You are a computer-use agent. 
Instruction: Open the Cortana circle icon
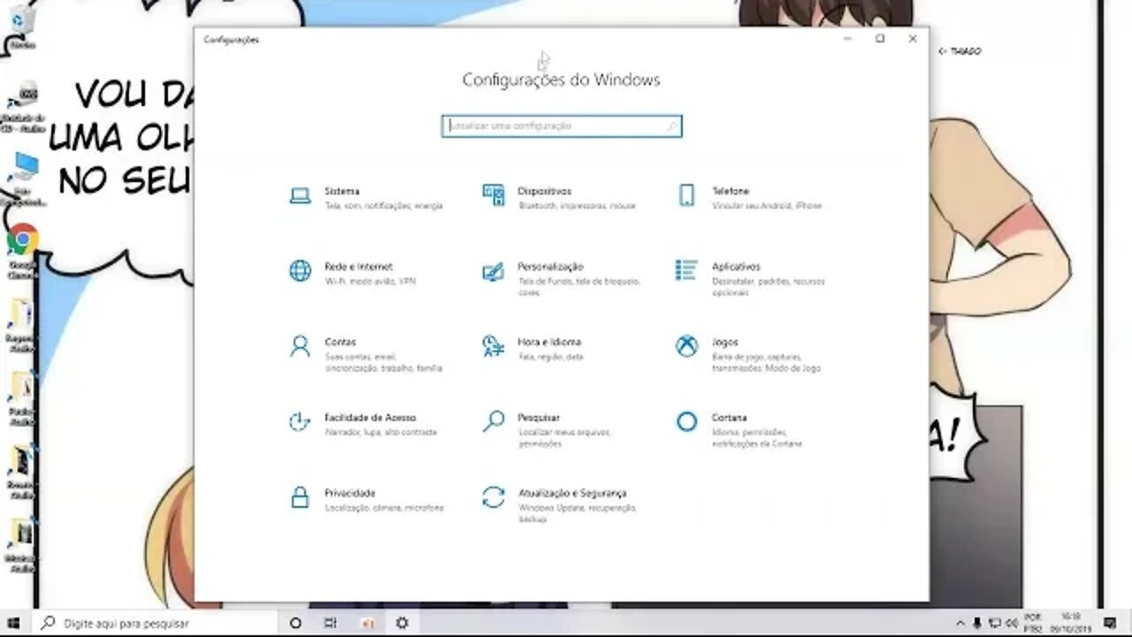click(686, 422)
